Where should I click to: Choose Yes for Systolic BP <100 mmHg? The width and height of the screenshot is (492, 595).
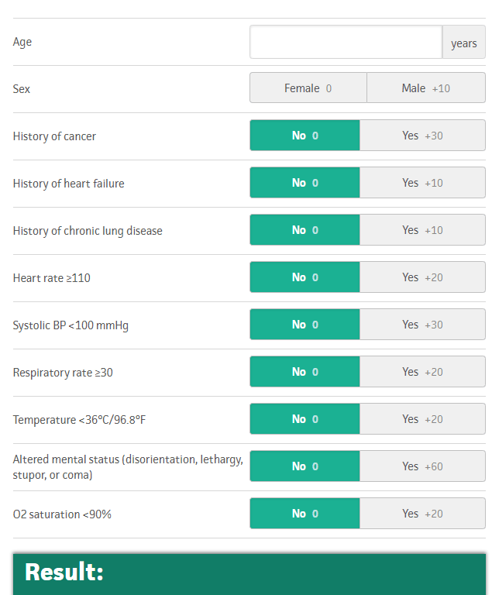tap(422, 325)
